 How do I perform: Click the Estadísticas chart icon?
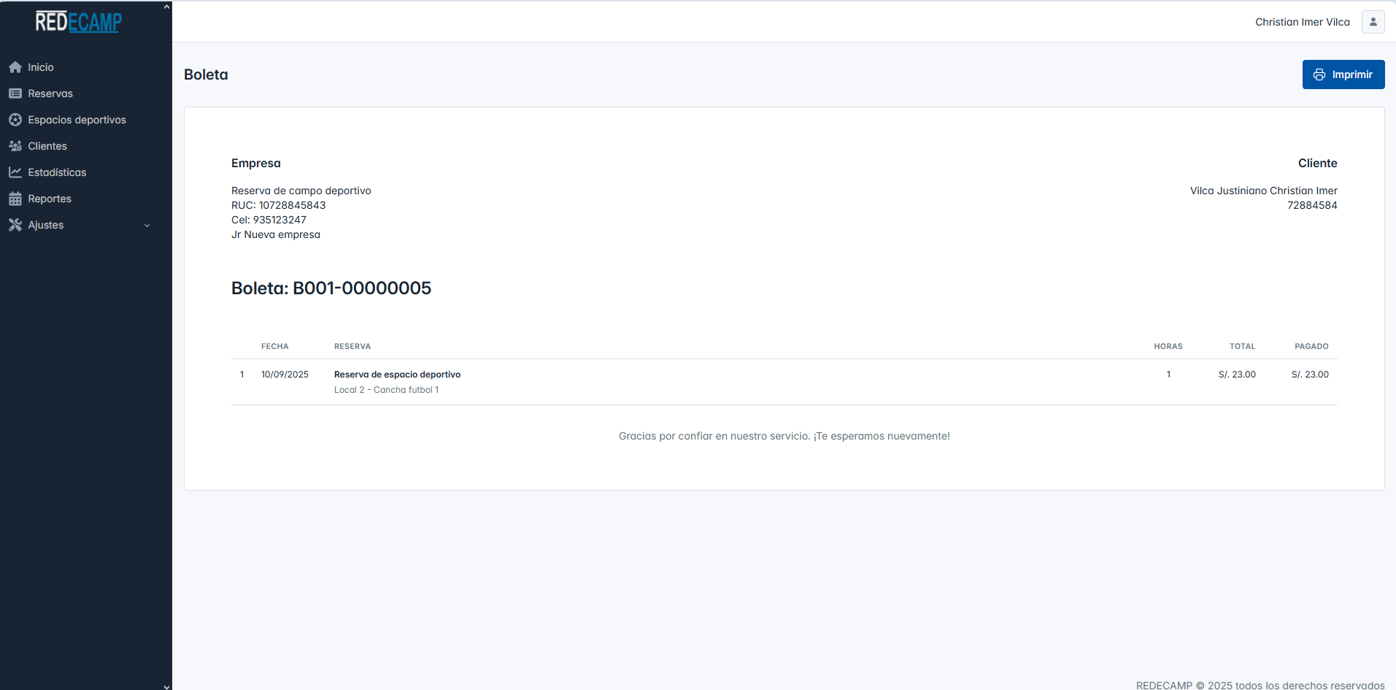tap(15, 172)
